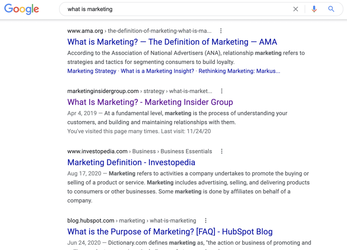Open 'What Is Marketing? - Marketing Insider Group'
The image size is (347, 250).
(150, 102)
